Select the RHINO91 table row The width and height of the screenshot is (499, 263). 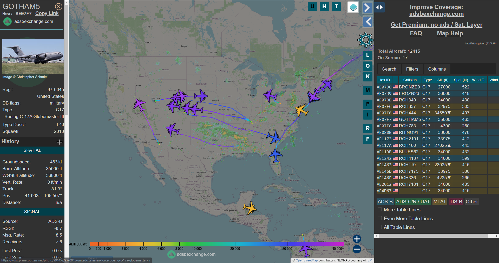(438, 132)
